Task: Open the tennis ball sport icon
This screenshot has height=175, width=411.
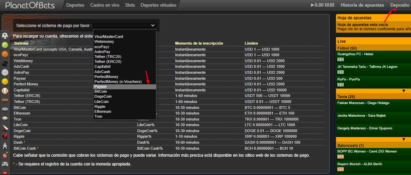Action: tap(5, 45)
